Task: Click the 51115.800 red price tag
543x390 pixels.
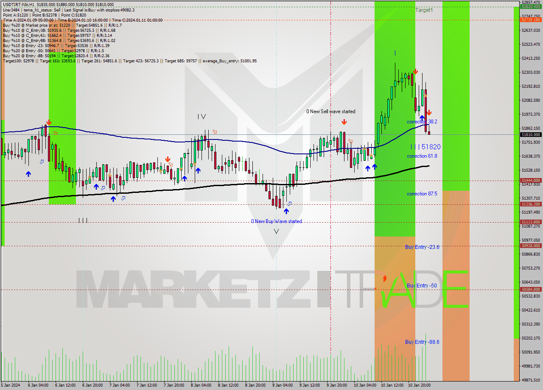Action: pos(531,222)
